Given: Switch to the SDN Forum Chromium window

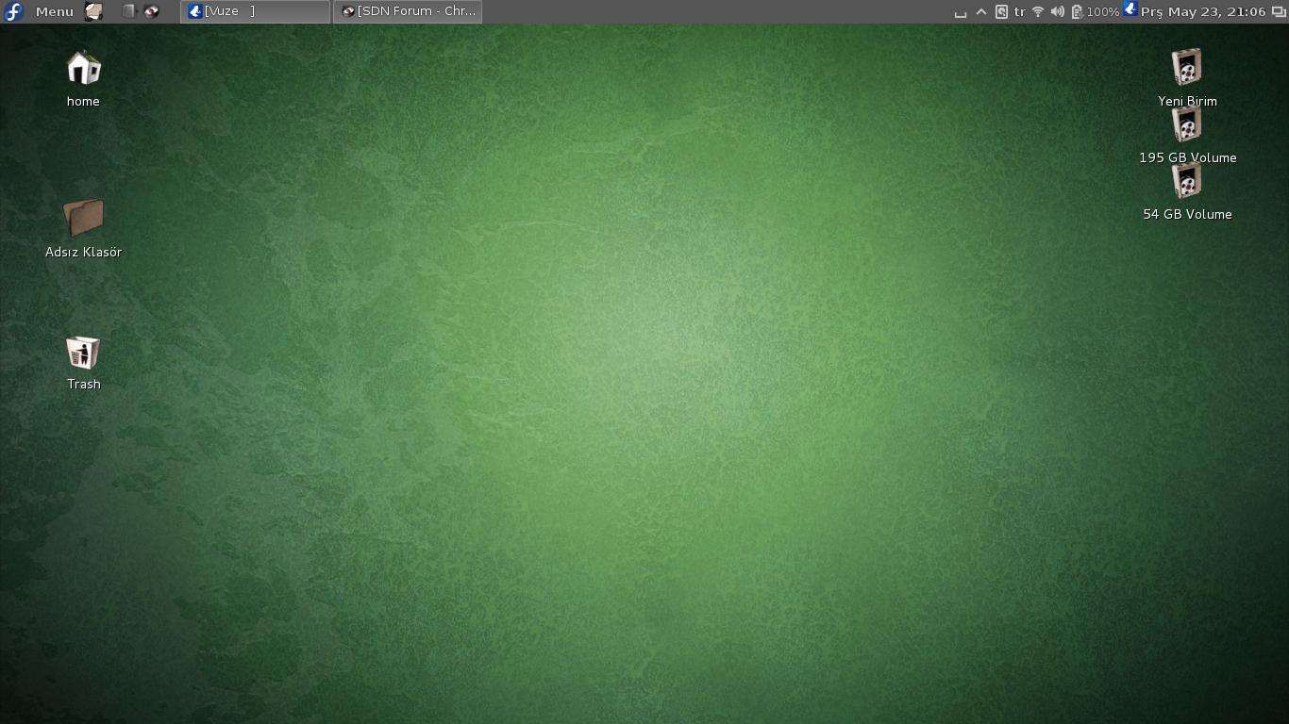Looking at the screenshot, I should [x=408, y=11].
